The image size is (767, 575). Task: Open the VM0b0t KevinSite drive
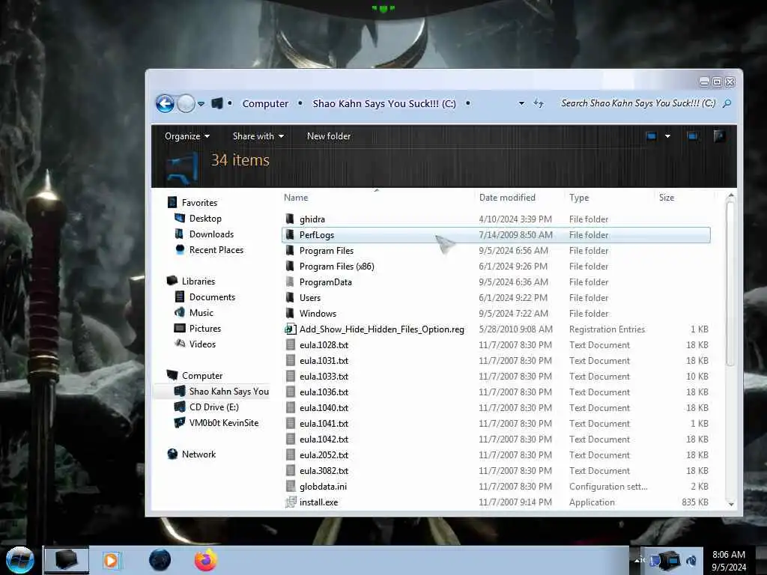pyautogui.click(x=223, y=423)
